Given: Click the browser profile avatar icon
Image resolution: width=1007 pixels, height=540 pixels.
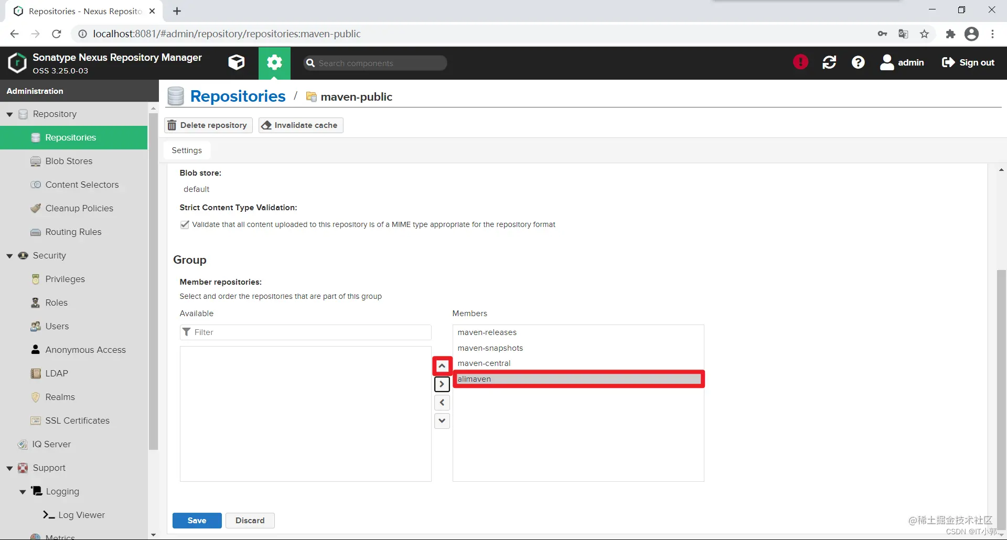Looking at the screenshot, I should pyautogui.click(x=971, y=34).
